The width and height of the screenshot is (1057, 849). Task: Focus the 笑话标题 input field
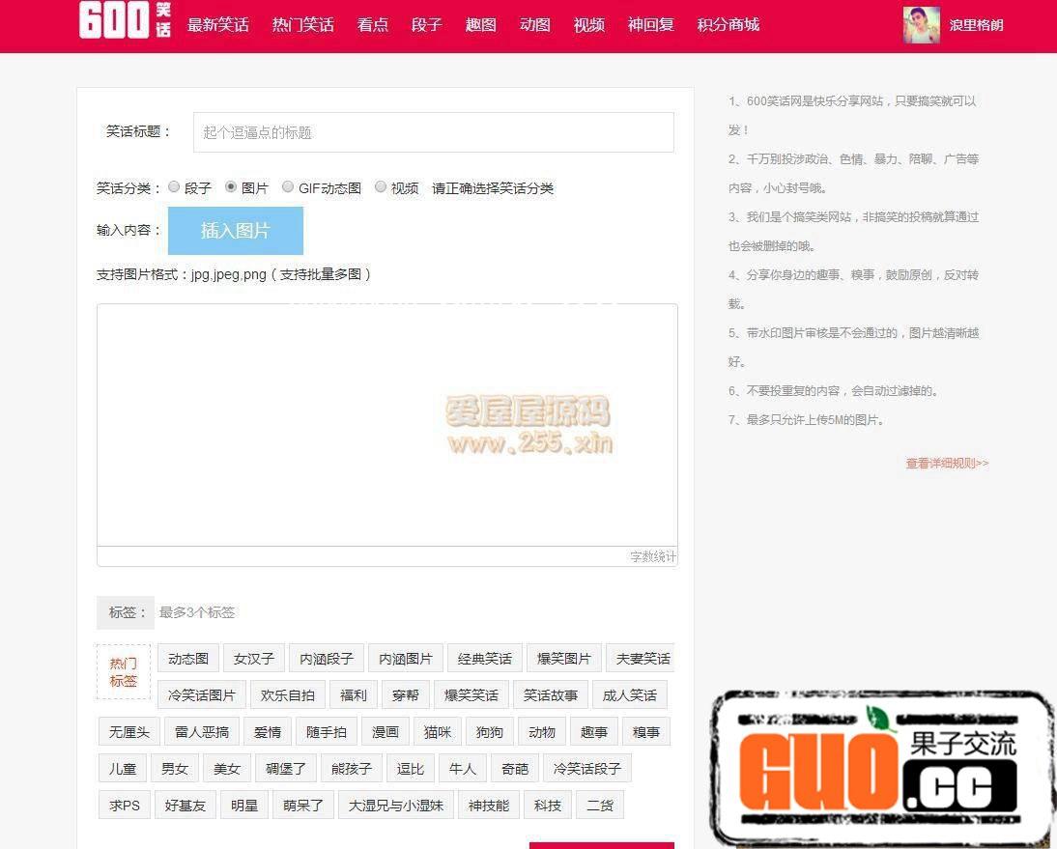point(433,132)
